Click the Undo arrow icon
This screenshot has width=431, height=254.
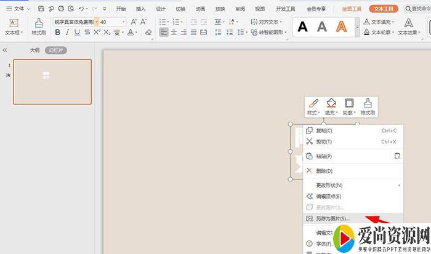click(x=82, y=9)
